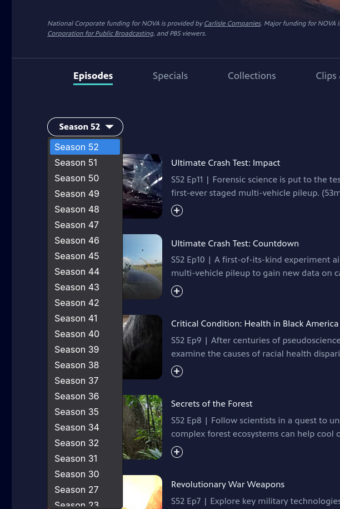Open Secrets of the Forest episode title
The height and width of the screenshot is (509, 340).
(x=212, y=404)
